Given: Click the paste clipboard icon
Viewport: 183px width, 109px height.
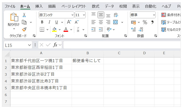Looking at the screenshot, I should coord(13,17).
